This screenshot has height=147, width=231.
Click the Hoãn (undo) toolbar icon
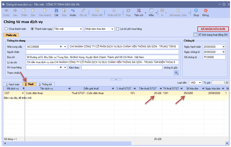point(73,12)
